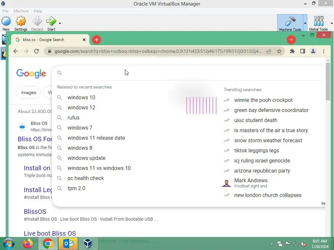
Task: Open a new tab with red plus button
Action: point(97,40)
